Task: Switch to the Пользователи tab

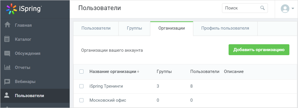Action: coord(96,28)
